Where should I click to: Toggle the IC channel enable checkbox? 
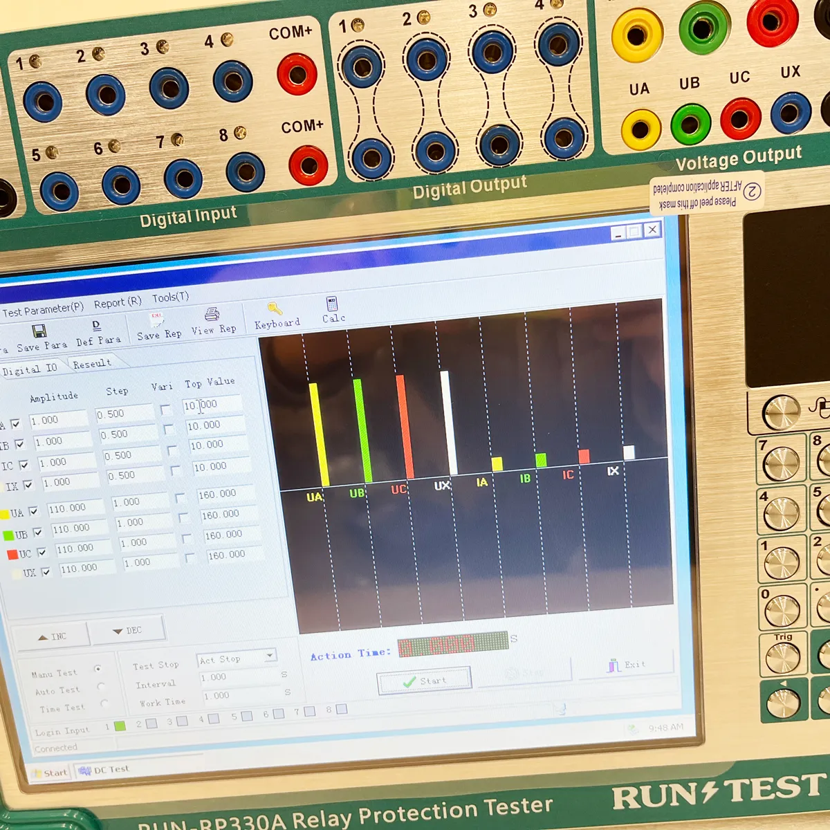24,465
